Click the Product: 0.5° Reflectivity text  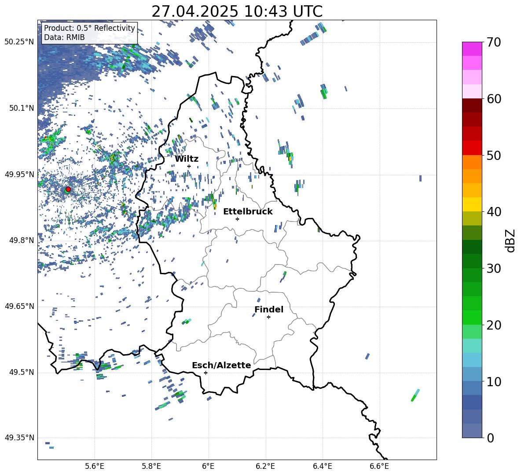(89, 28)
